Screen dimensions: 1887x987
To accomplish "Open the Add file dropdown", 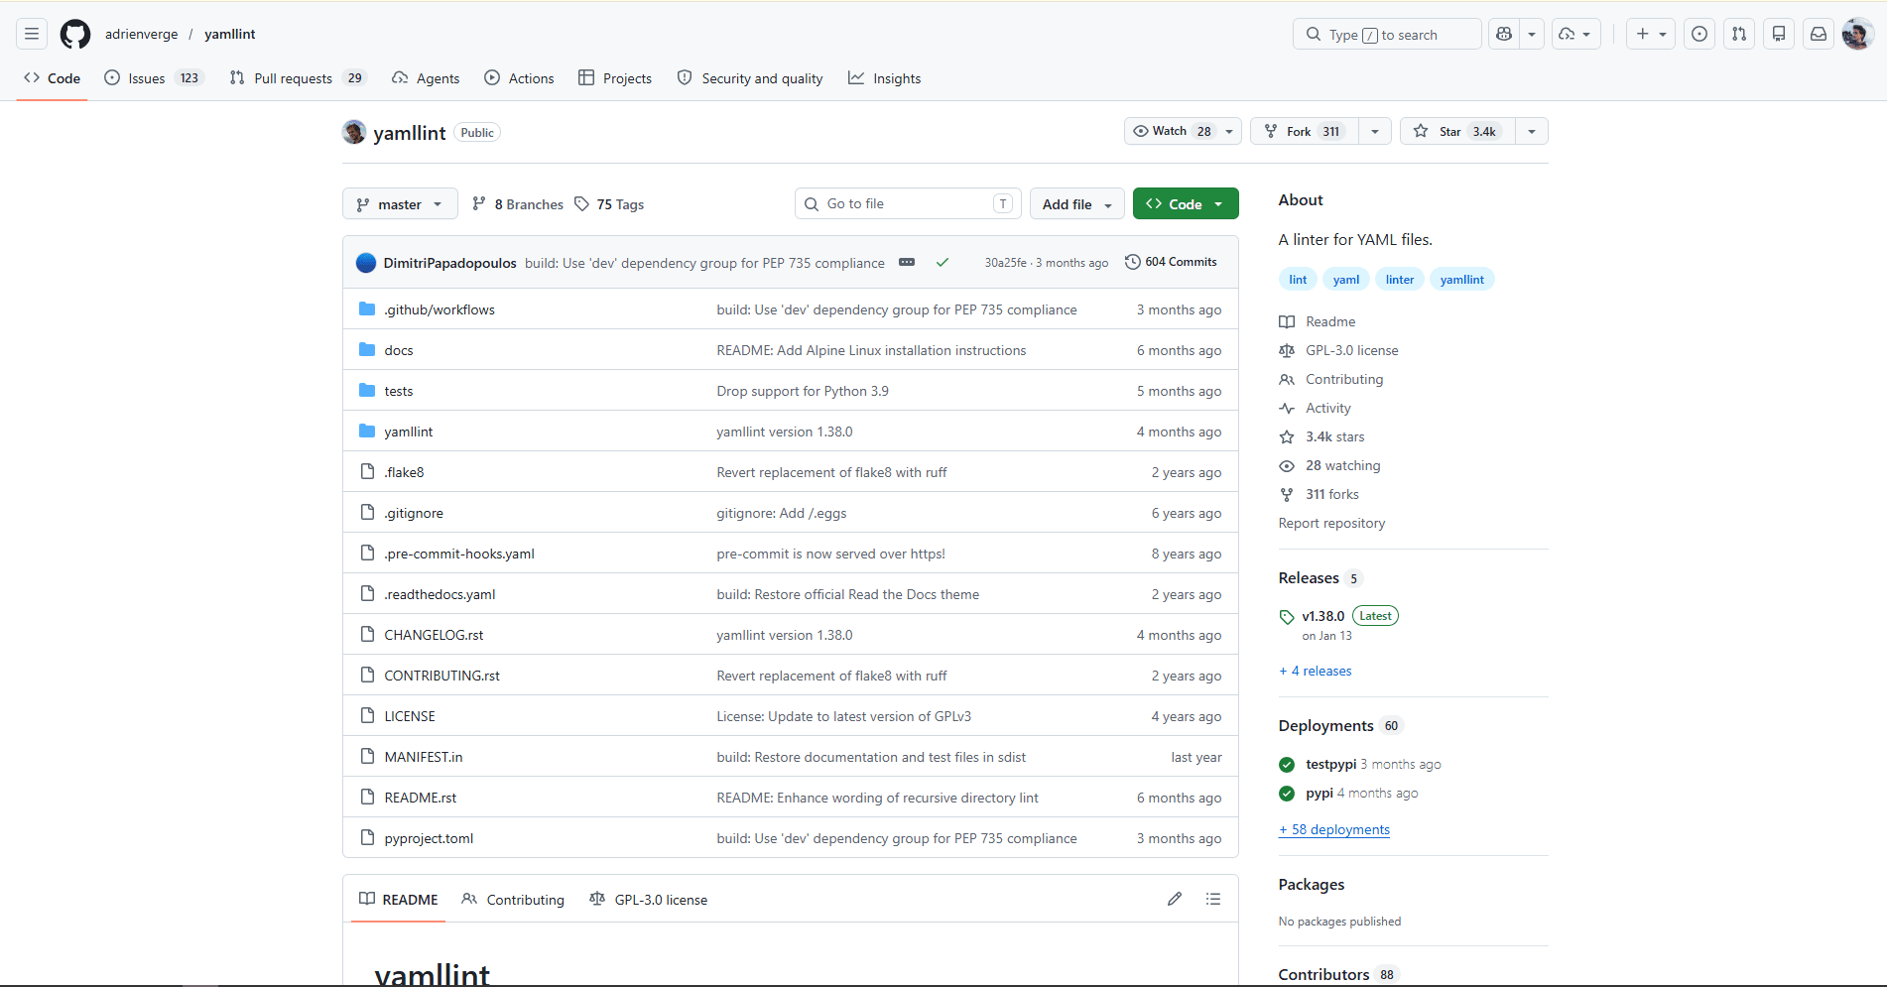I will pos(1077,204).
